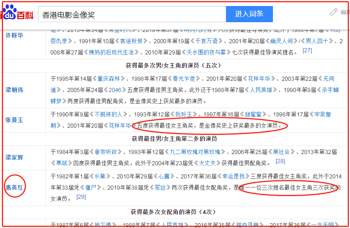
Task: Select heading 获得最多次男/女主角的演员（五次）
Action: tap(173, 66)
